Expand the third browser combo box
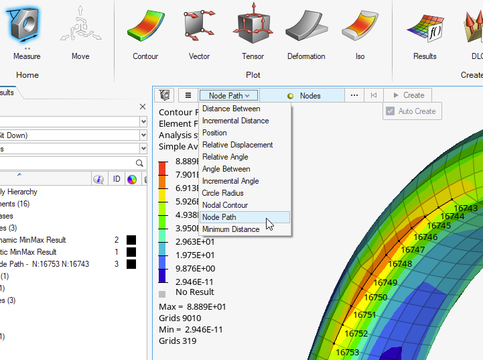This screenshot has height=360, width=483. (x=143, y=149)
